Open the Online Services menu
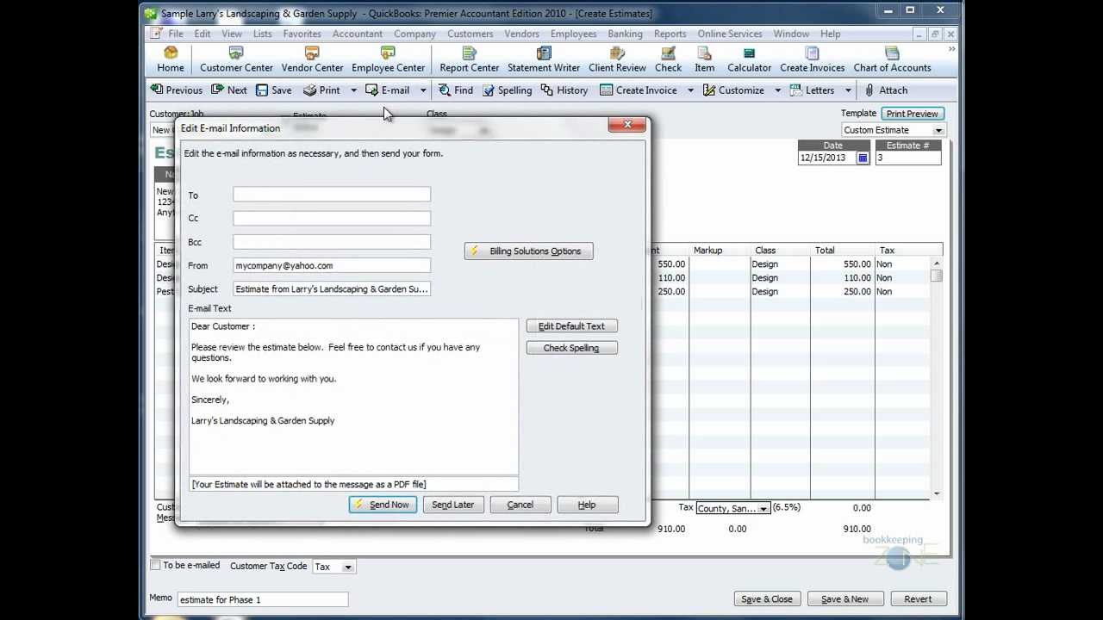 (729, 34)
